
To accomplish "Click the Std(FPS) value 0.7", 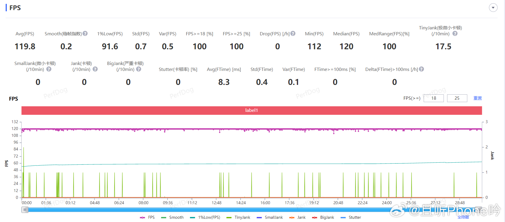I will (x=141, y=47).
